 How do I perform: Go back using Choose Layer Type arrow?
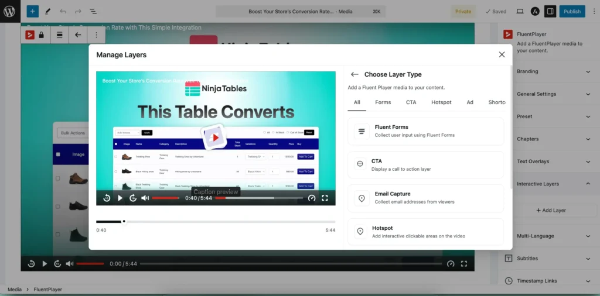tap(354, 74)
